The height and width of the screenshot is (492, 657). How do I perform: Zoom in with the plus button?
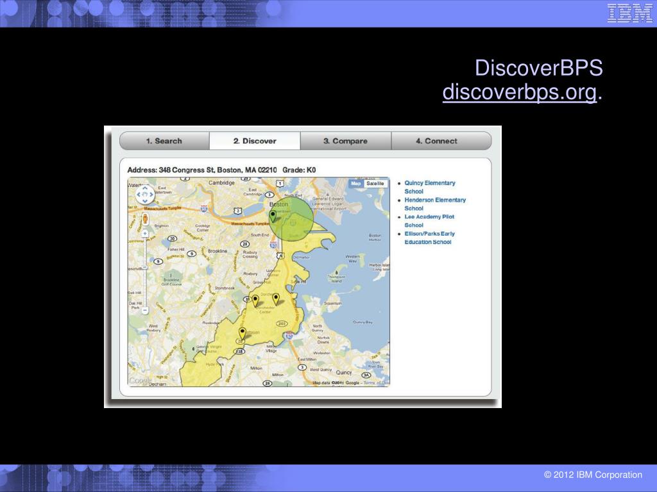(145, 233)
